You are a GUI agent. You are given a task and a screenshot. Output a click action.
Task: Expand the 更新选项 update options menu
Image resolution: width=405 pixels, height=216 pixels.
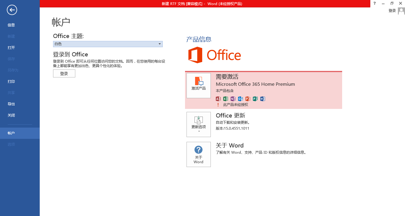point(199,124)
